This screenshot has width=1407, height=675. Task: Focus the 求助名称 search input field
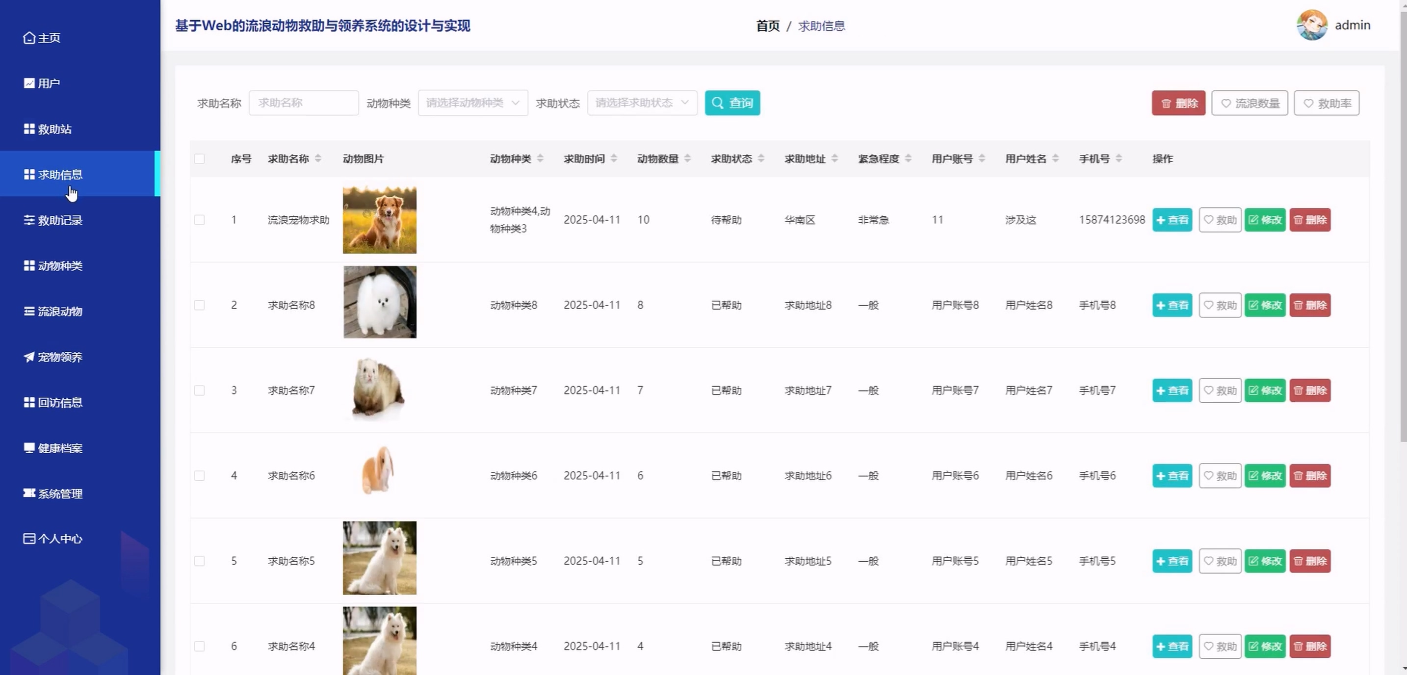click(x=304, y=103)
